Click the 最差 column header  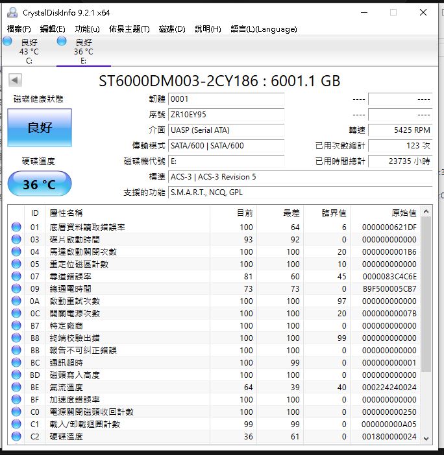[x=280, y=213]
